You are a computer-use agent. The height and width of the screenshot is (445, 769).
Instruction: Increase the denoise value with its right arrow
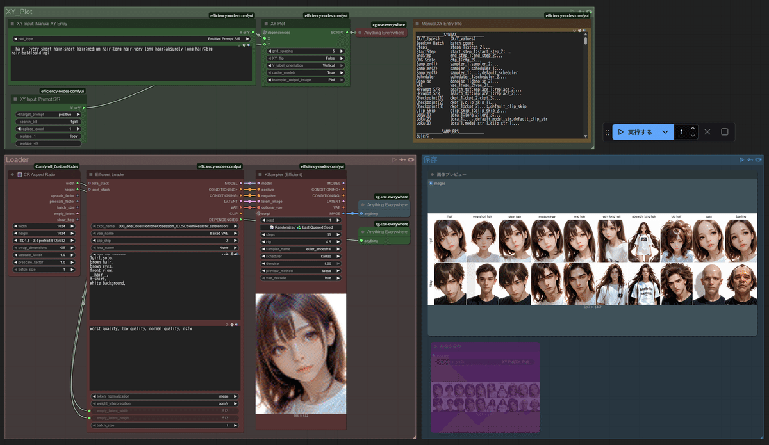339,263
